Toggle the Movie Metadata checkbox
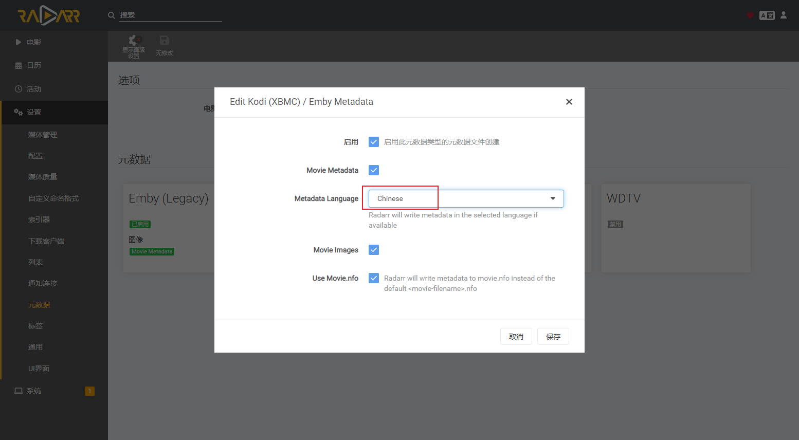 [374, 170]
